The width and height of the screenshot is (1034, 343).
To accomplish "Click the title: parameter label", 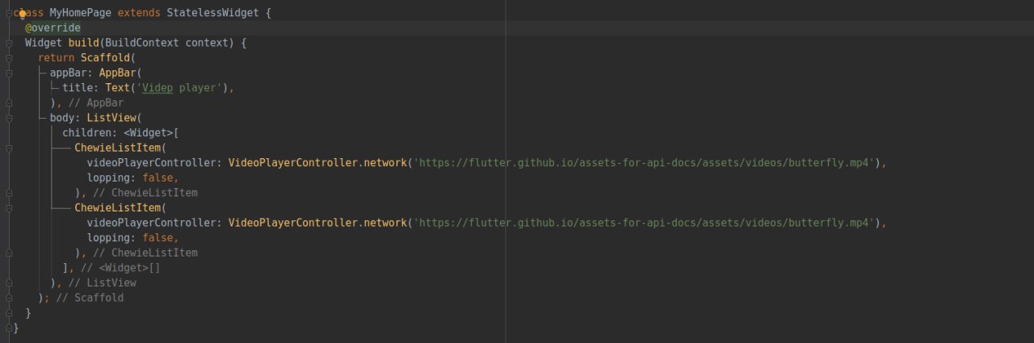I will pyautogui.click(x=81, y=88).
